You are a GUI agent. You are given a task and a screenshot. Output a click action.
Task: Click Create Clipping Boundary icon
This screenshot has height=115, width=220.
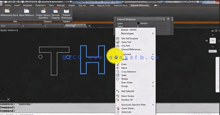coord(43,11)
